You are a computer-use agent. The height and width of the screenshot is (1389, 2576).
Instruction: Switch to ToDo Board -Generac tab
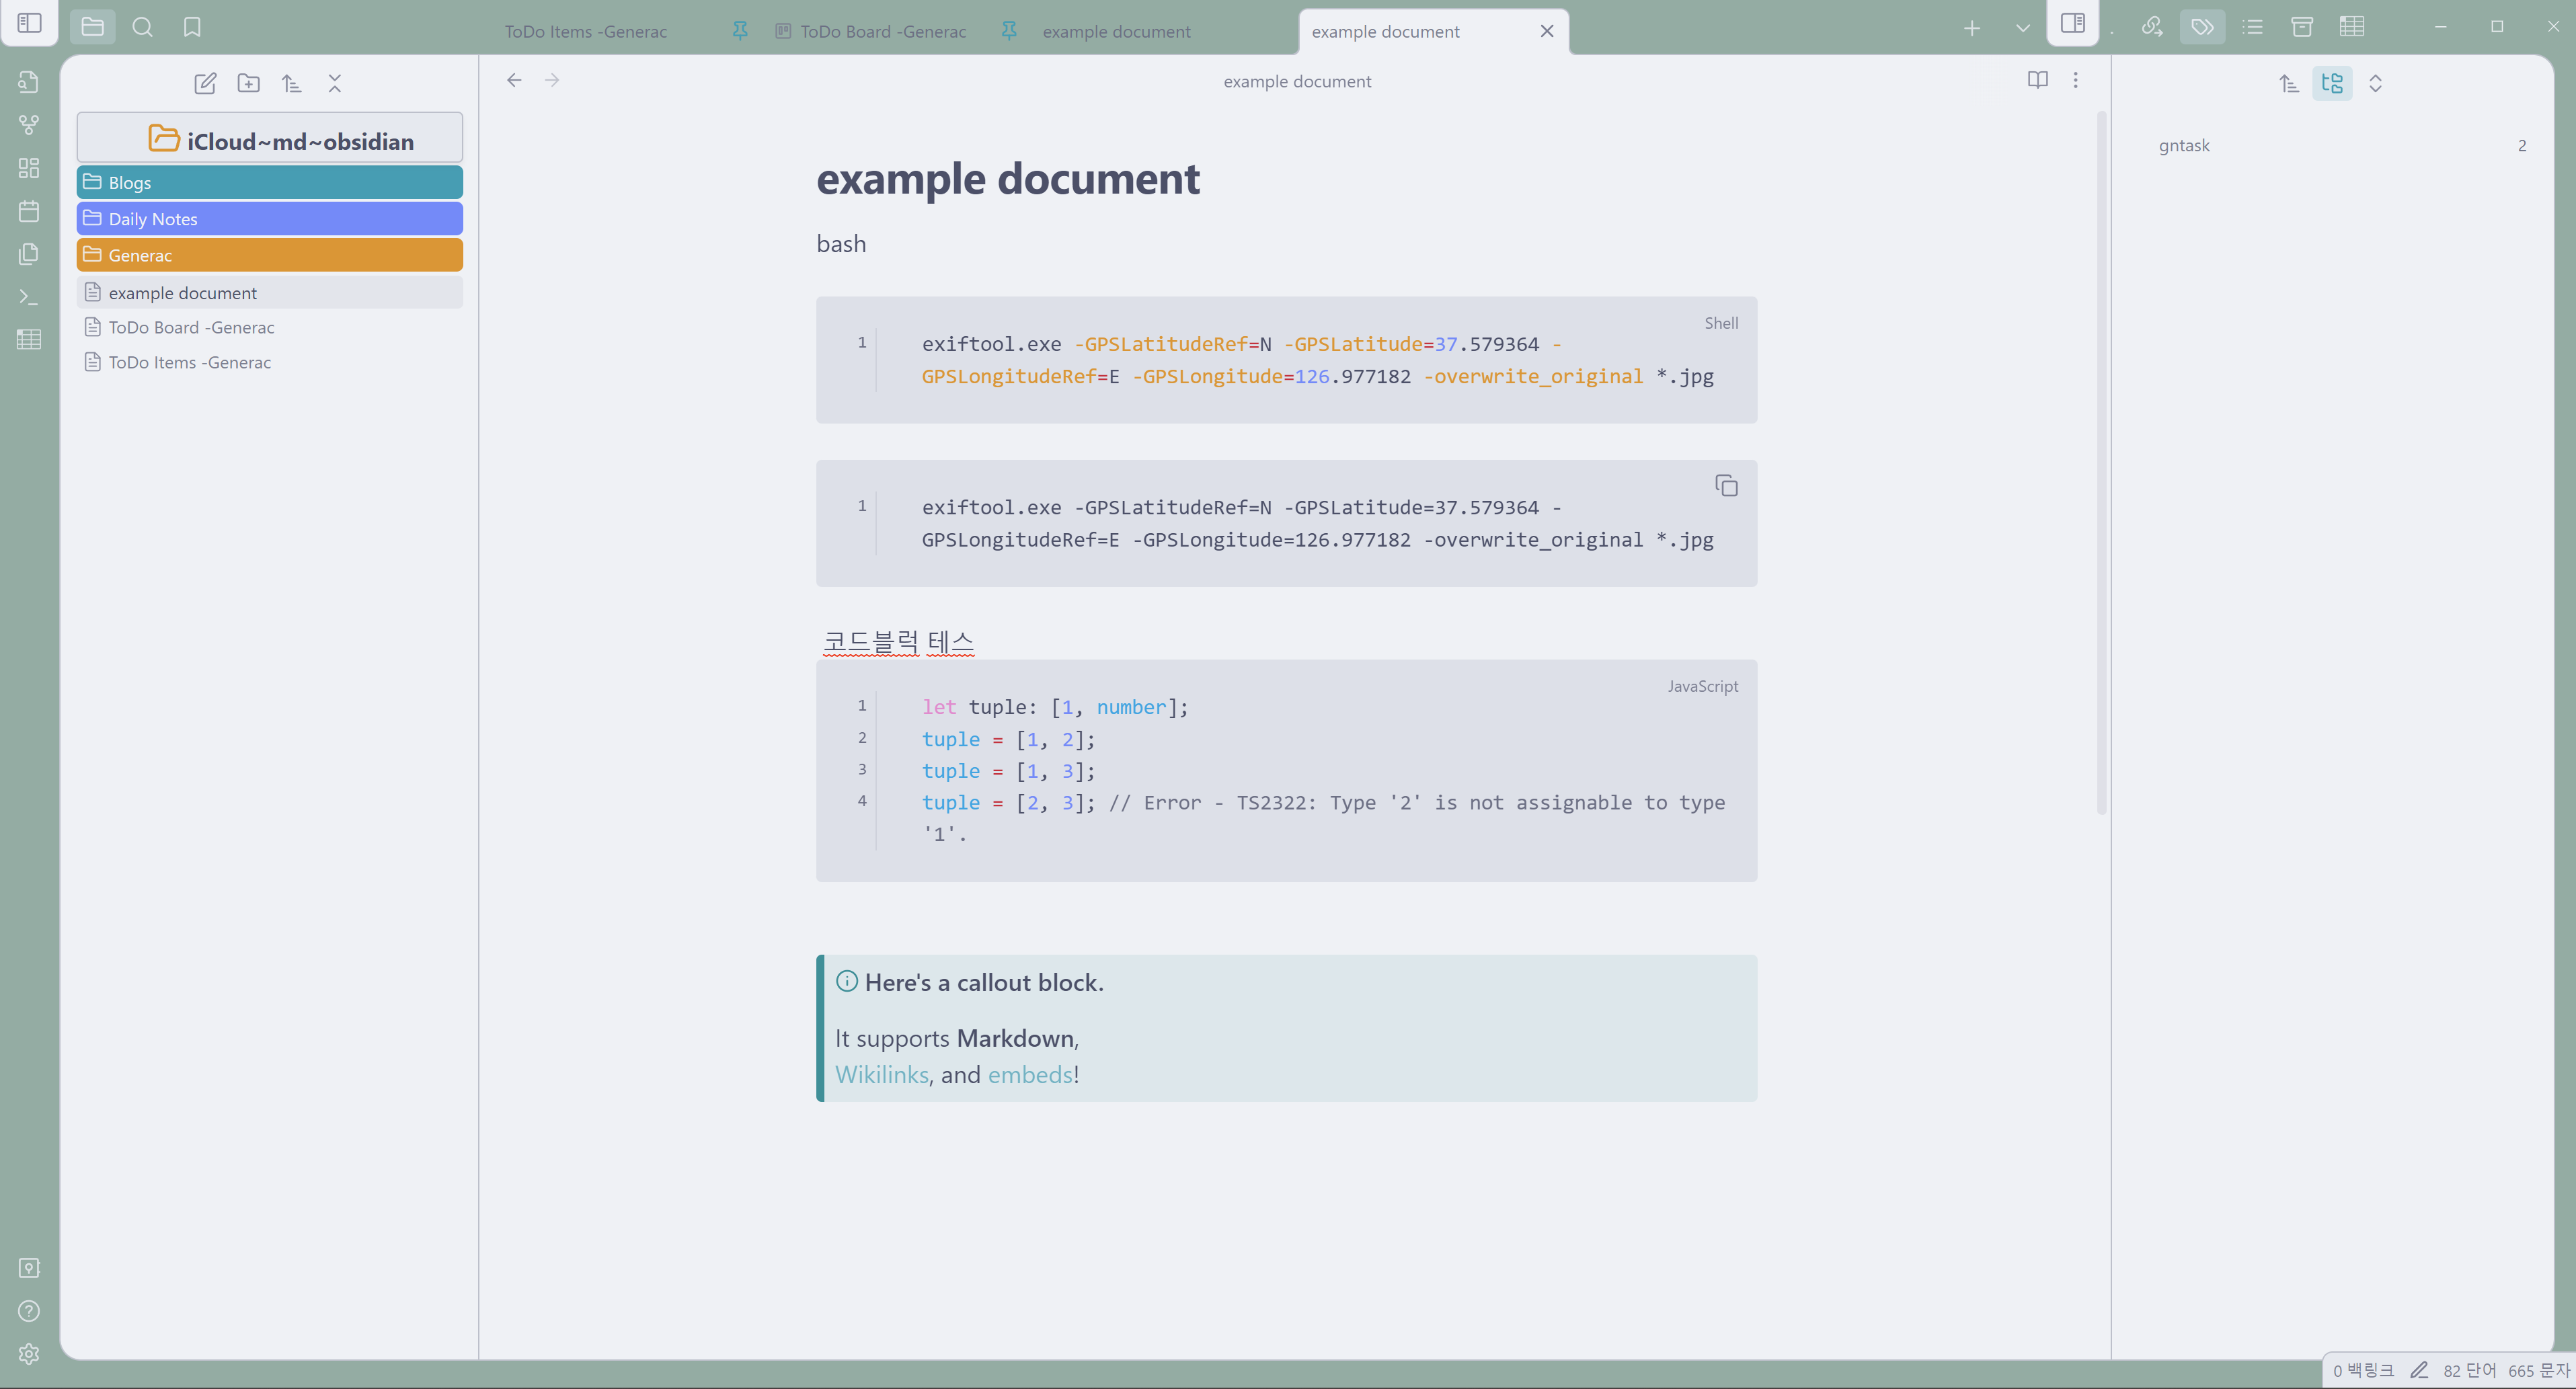tap(882, 31)
